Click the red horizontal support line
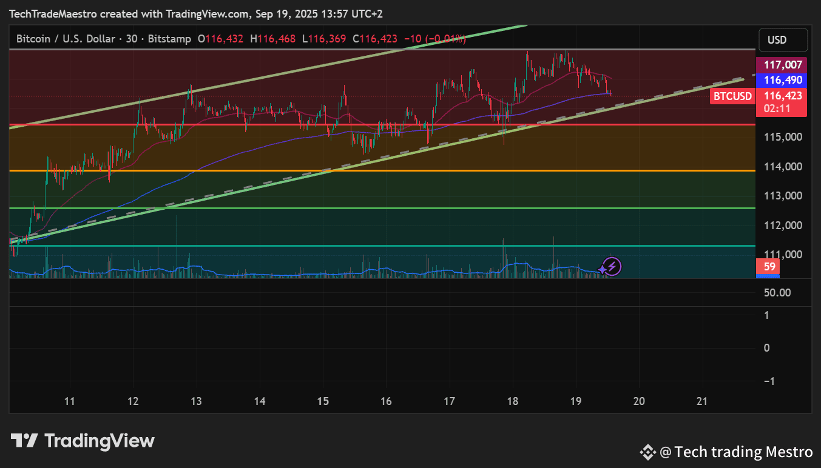The width and height of the screenshot is (821, 468). [382, 125]
